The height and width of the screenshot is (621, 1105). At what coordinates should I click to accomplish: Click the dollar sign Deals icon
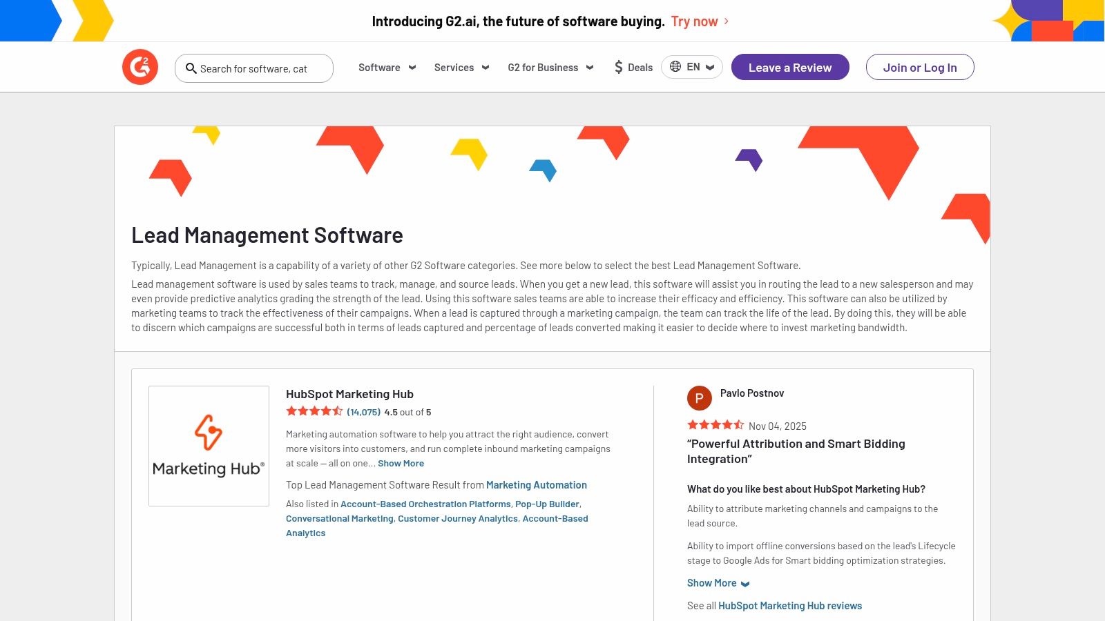[618, 67]
